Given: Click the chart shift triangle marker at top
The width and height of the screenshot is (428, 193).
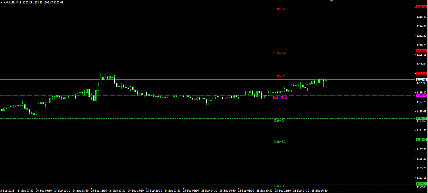Looking at the screenshot, I should (x=332, y=1).
